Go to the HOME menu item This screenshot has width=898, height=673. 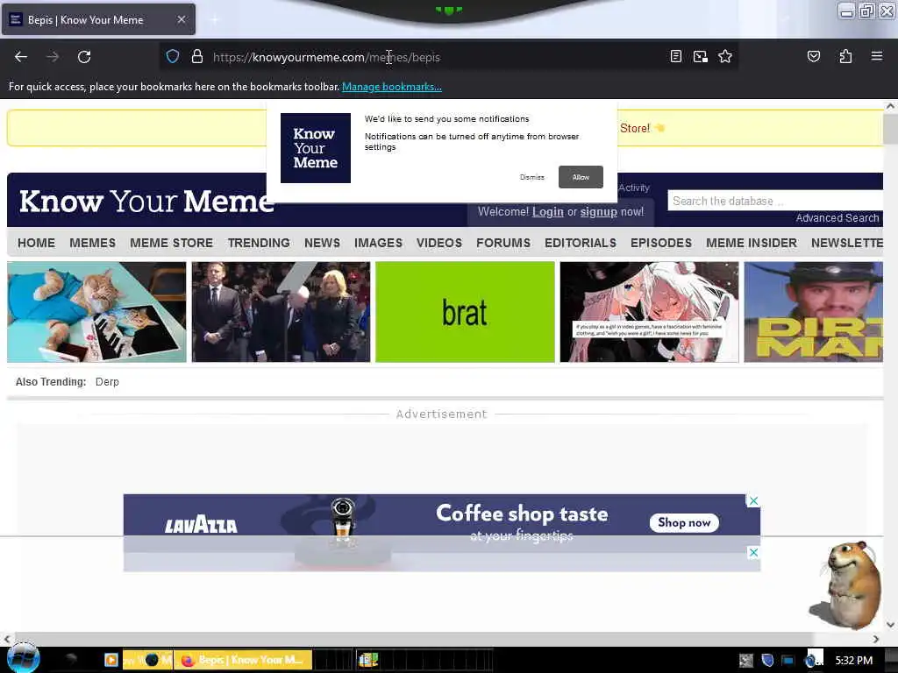click(x=36, y=243)
